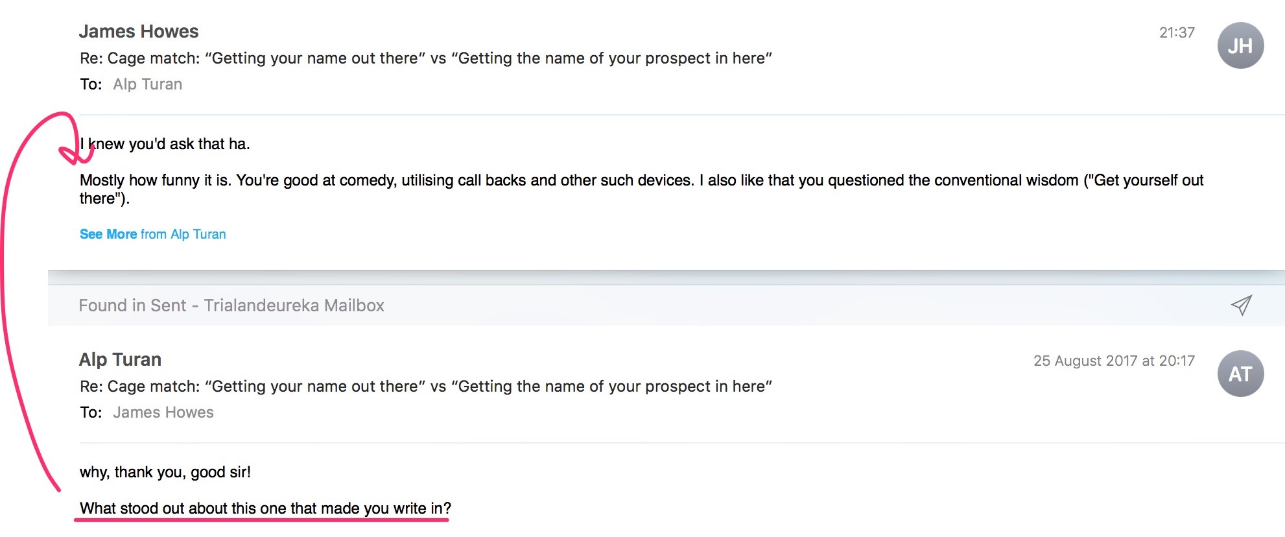Click the paragraph starting "Mostly how funny"

(641, 189)
